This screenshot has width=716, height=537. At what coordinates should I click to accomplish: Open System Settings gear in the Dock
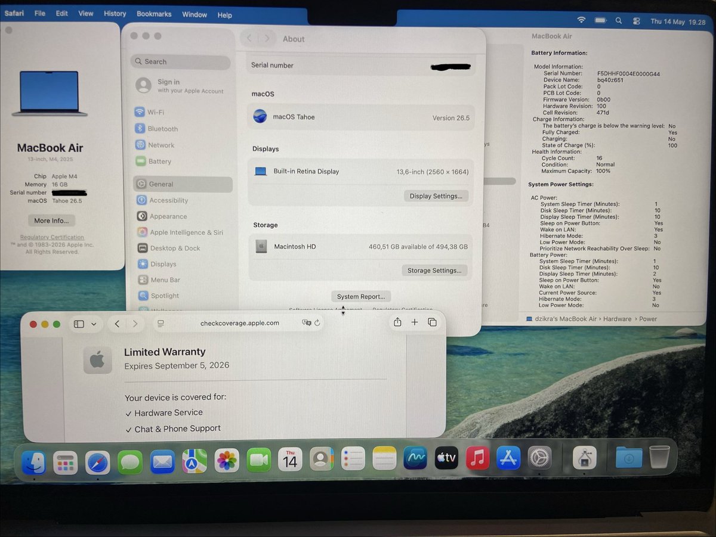click(x=540, y=458)
